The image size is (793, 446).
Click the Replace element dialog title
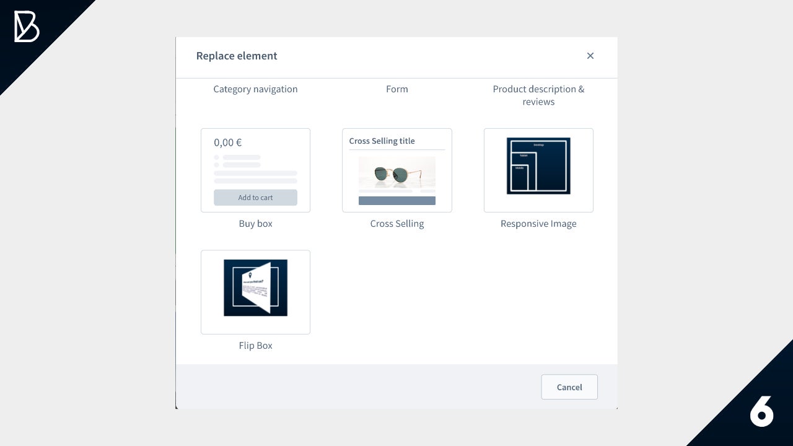[x=237, y=56]
